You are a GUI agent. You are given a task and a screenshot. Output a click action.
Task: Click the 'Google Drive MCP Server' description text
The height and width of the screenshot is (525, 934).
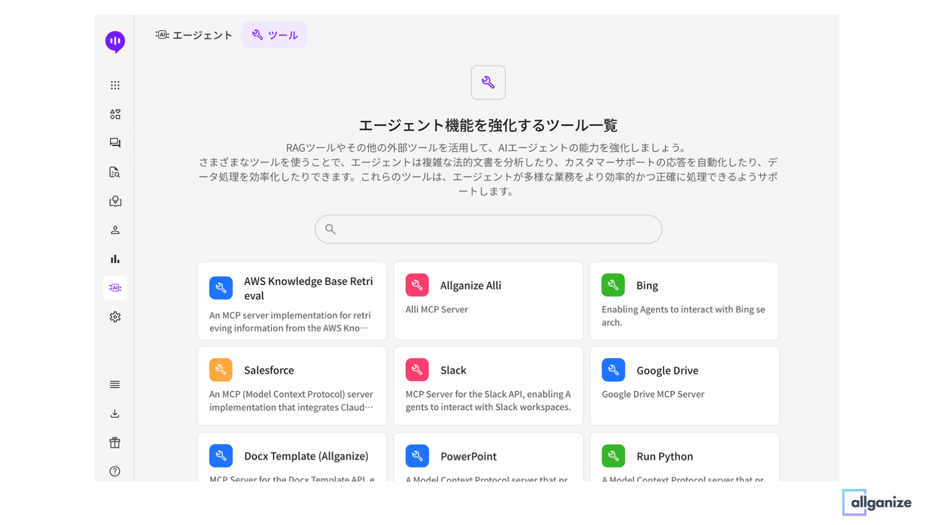coord(653,394)
